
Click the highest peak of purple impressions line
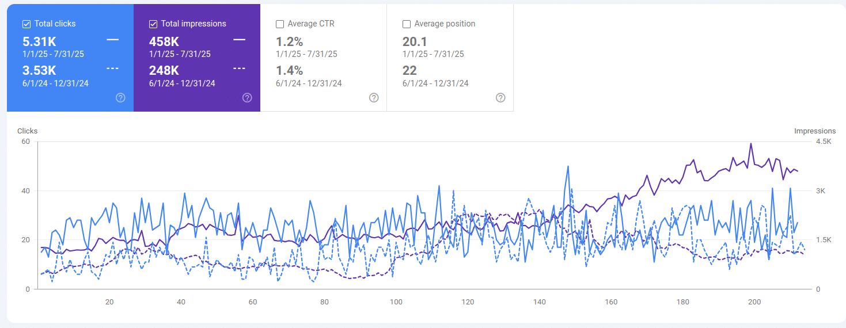(x=750, y=144)
